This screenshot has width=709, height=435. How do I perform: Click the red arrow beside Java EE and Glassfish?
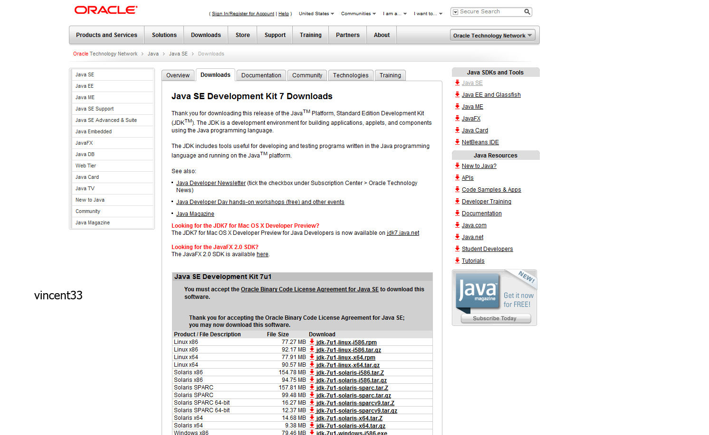tap(457, 94)
